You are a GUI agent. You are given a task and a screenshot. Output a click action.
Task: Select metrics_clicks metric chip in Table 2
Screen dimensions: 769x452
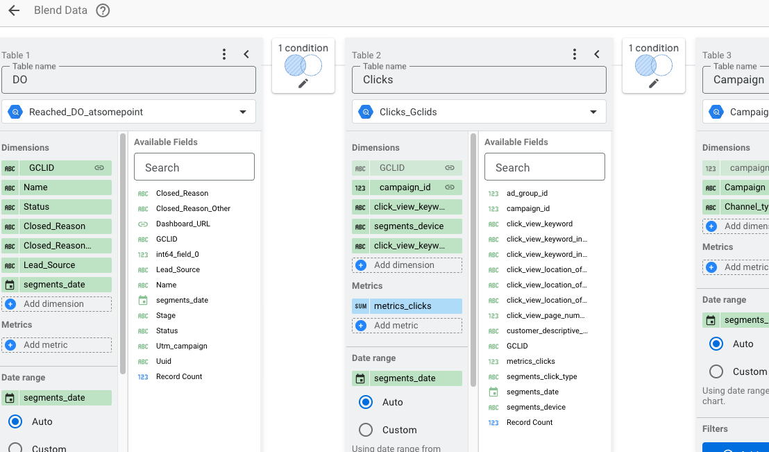pos(407,306)
